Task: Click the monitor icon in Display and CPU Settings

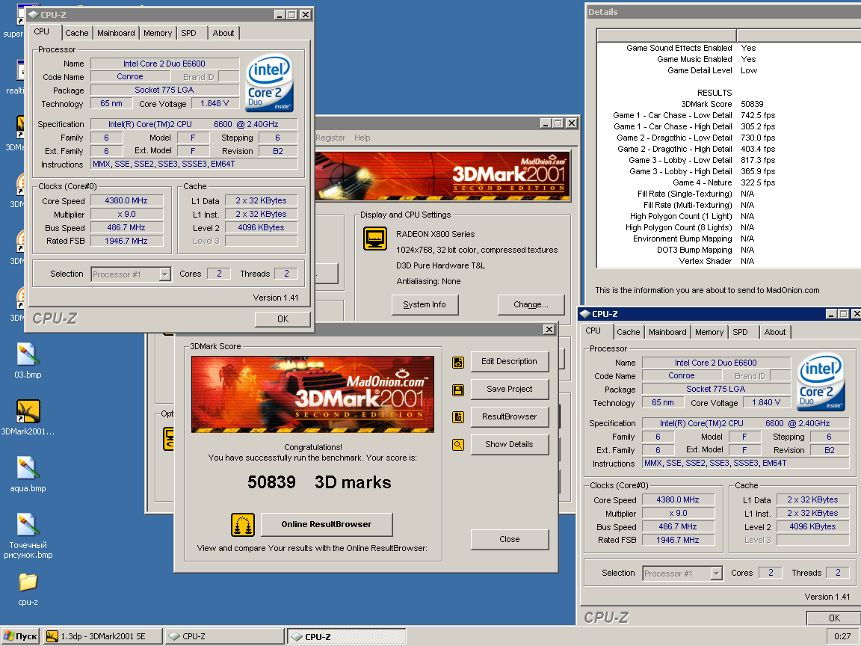Action: coord(375,239)
